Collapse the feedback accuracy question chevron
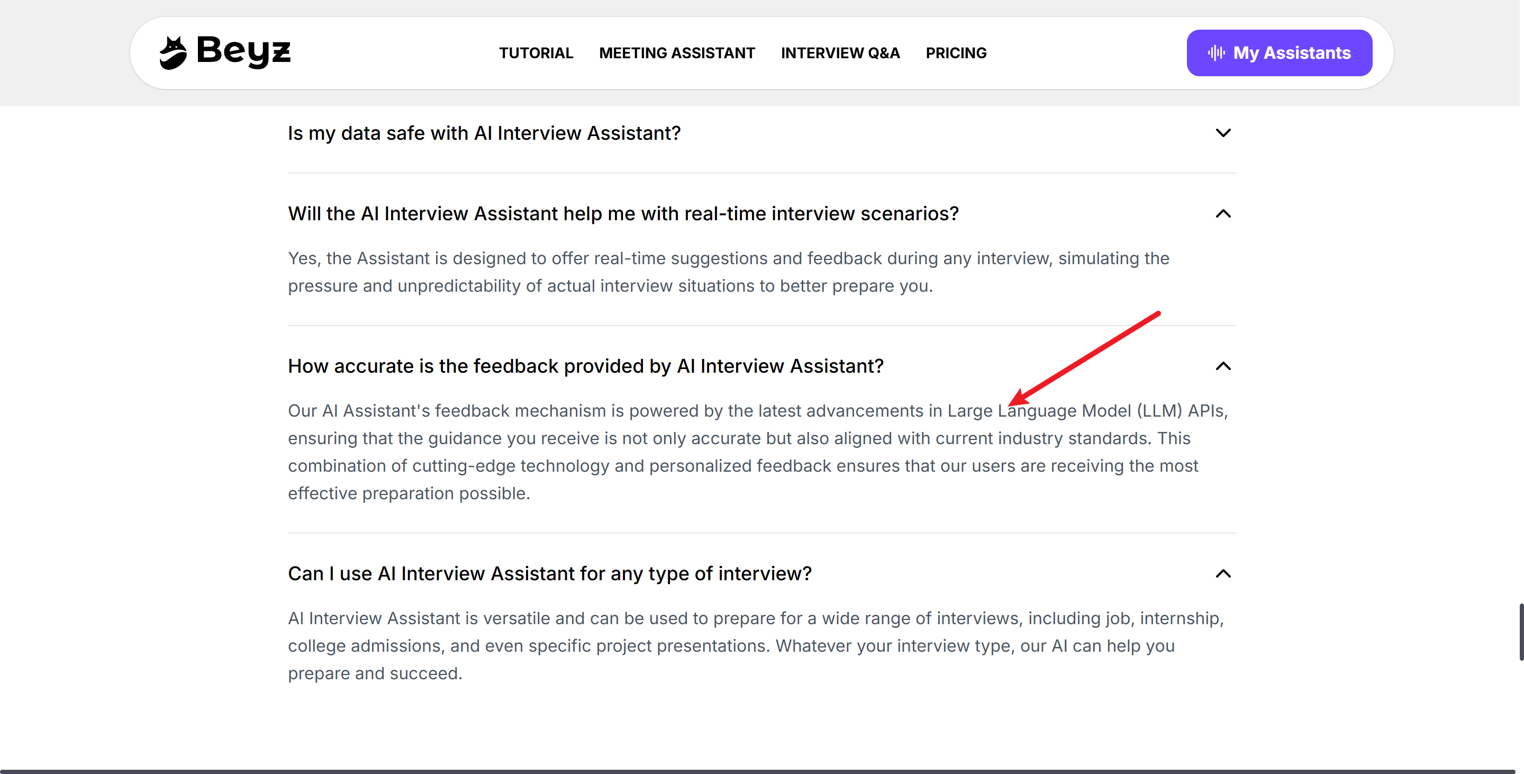Viewport: 1524px width, 774px height. [1222, 366]
